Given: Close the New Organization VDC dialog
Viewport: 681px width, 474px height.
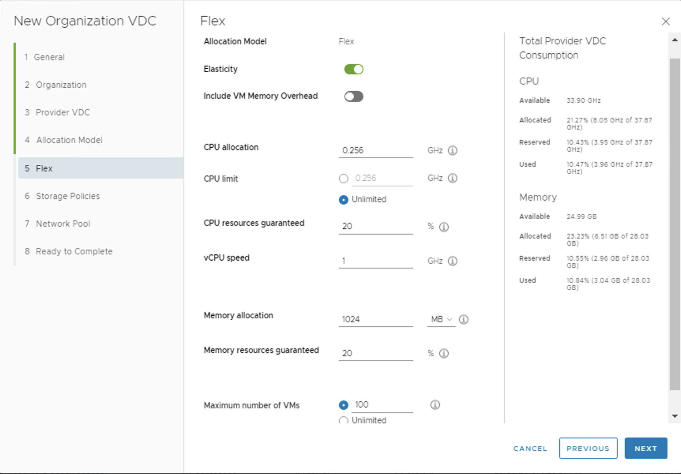Looking at the screenshot, I should tap(666, 21).
